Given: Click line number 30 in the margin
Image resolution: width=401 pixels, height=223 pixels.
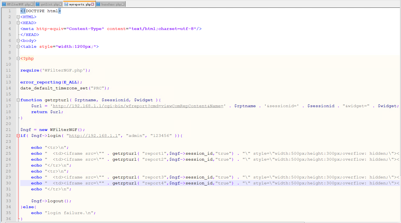Looking at the screenshot, I should (8, 183).
